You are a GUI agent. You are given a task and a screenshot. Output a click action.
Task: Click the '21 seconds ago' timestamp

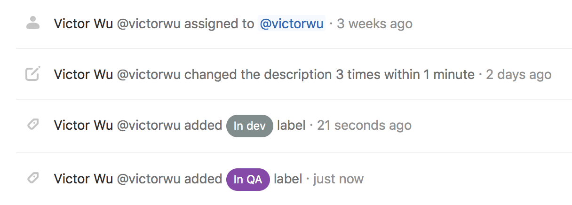coord(364,125)
